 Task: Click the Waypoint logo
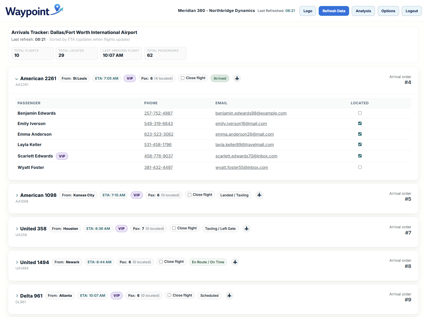click(x=34, y=11)
